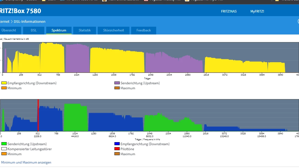The height and width of the screenshot is (168, 299).
Task: Open the Statistik tab
Action: point(85,30)
